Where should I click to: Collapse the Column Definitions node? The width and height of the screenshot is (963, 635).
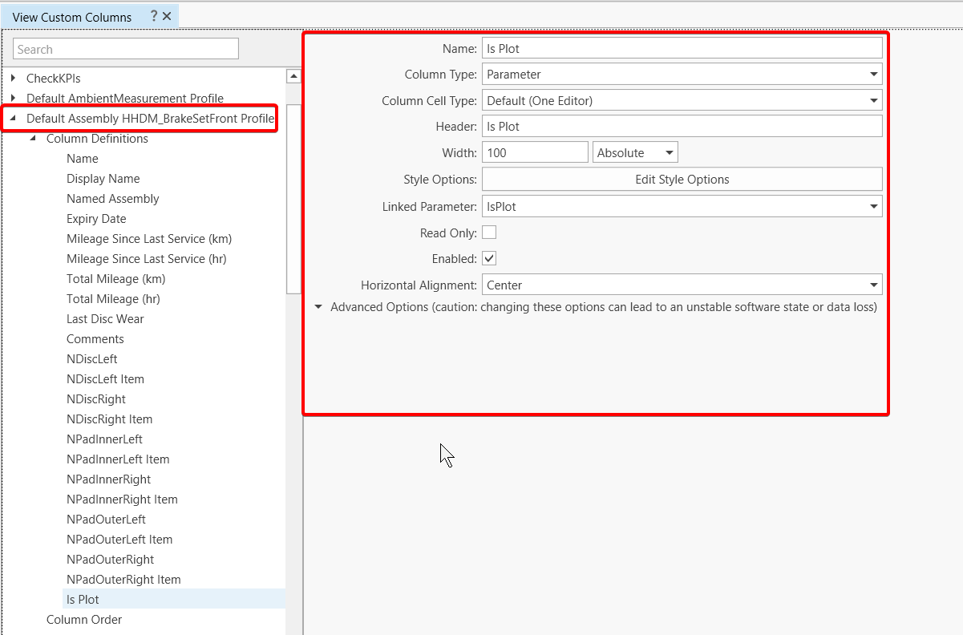(34, 139)
